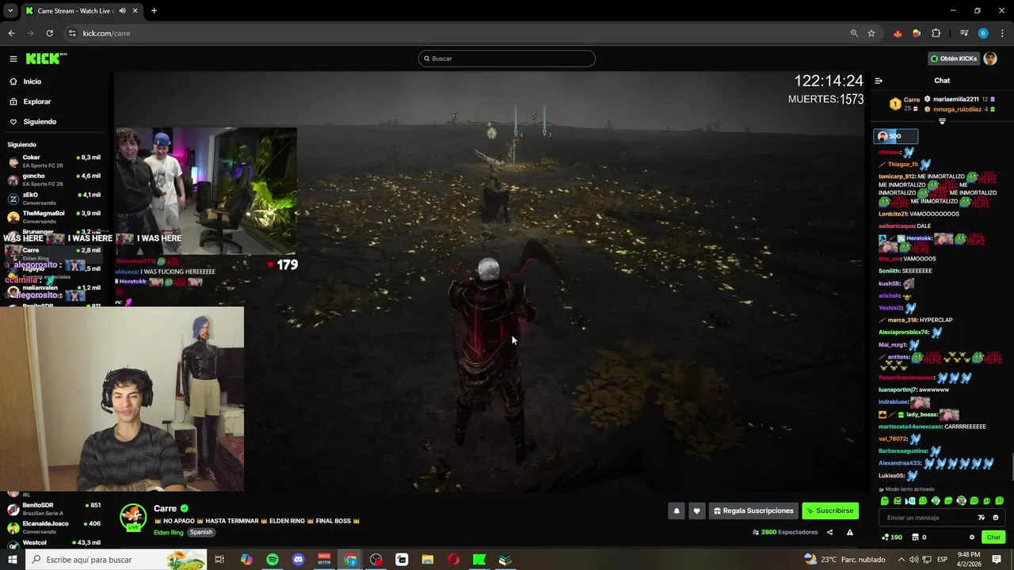The width and height of the screenshot is (1014, 570).
Task: Open a new browser tab
Action: tap(154, 11)
